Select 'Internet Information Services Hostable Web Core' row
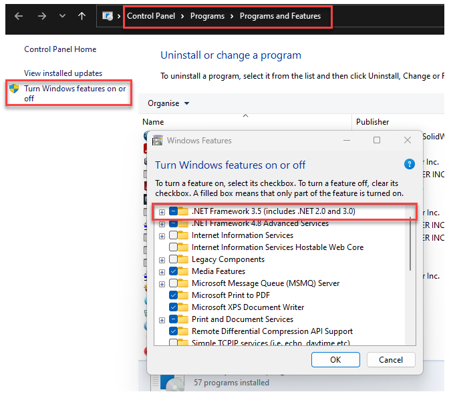 point(277,247)
